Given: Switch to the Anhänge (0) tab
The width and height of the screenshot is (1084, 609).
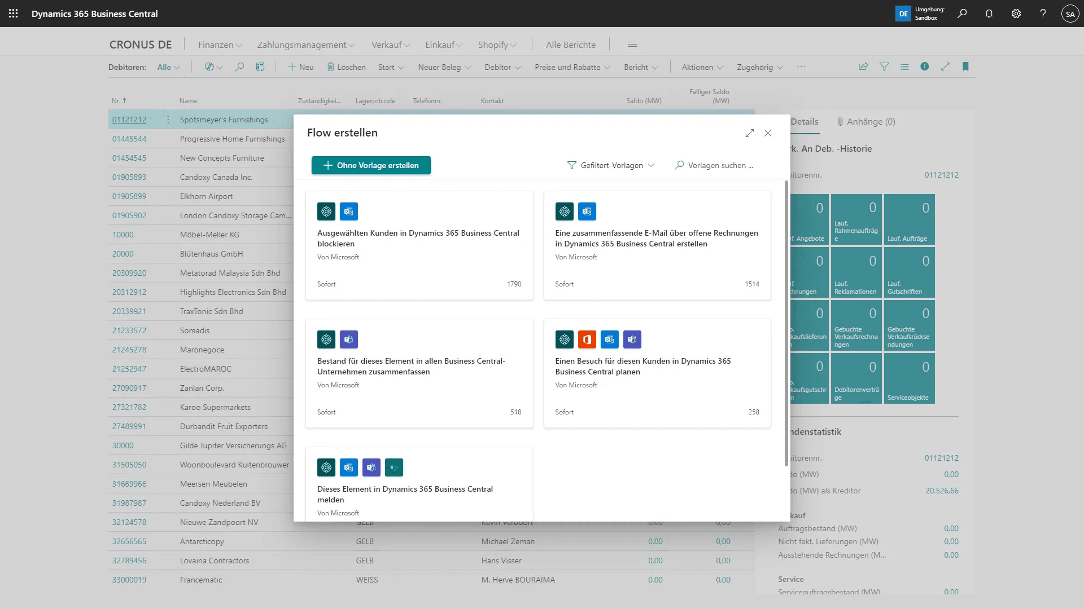Looking at the screenshot, I should click(867, 121).
